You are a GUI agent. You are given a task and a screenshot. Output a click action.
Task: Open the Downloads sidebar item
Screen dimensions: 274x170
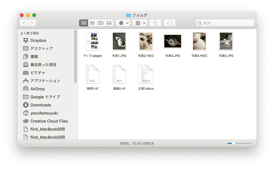tap(40, 105)
